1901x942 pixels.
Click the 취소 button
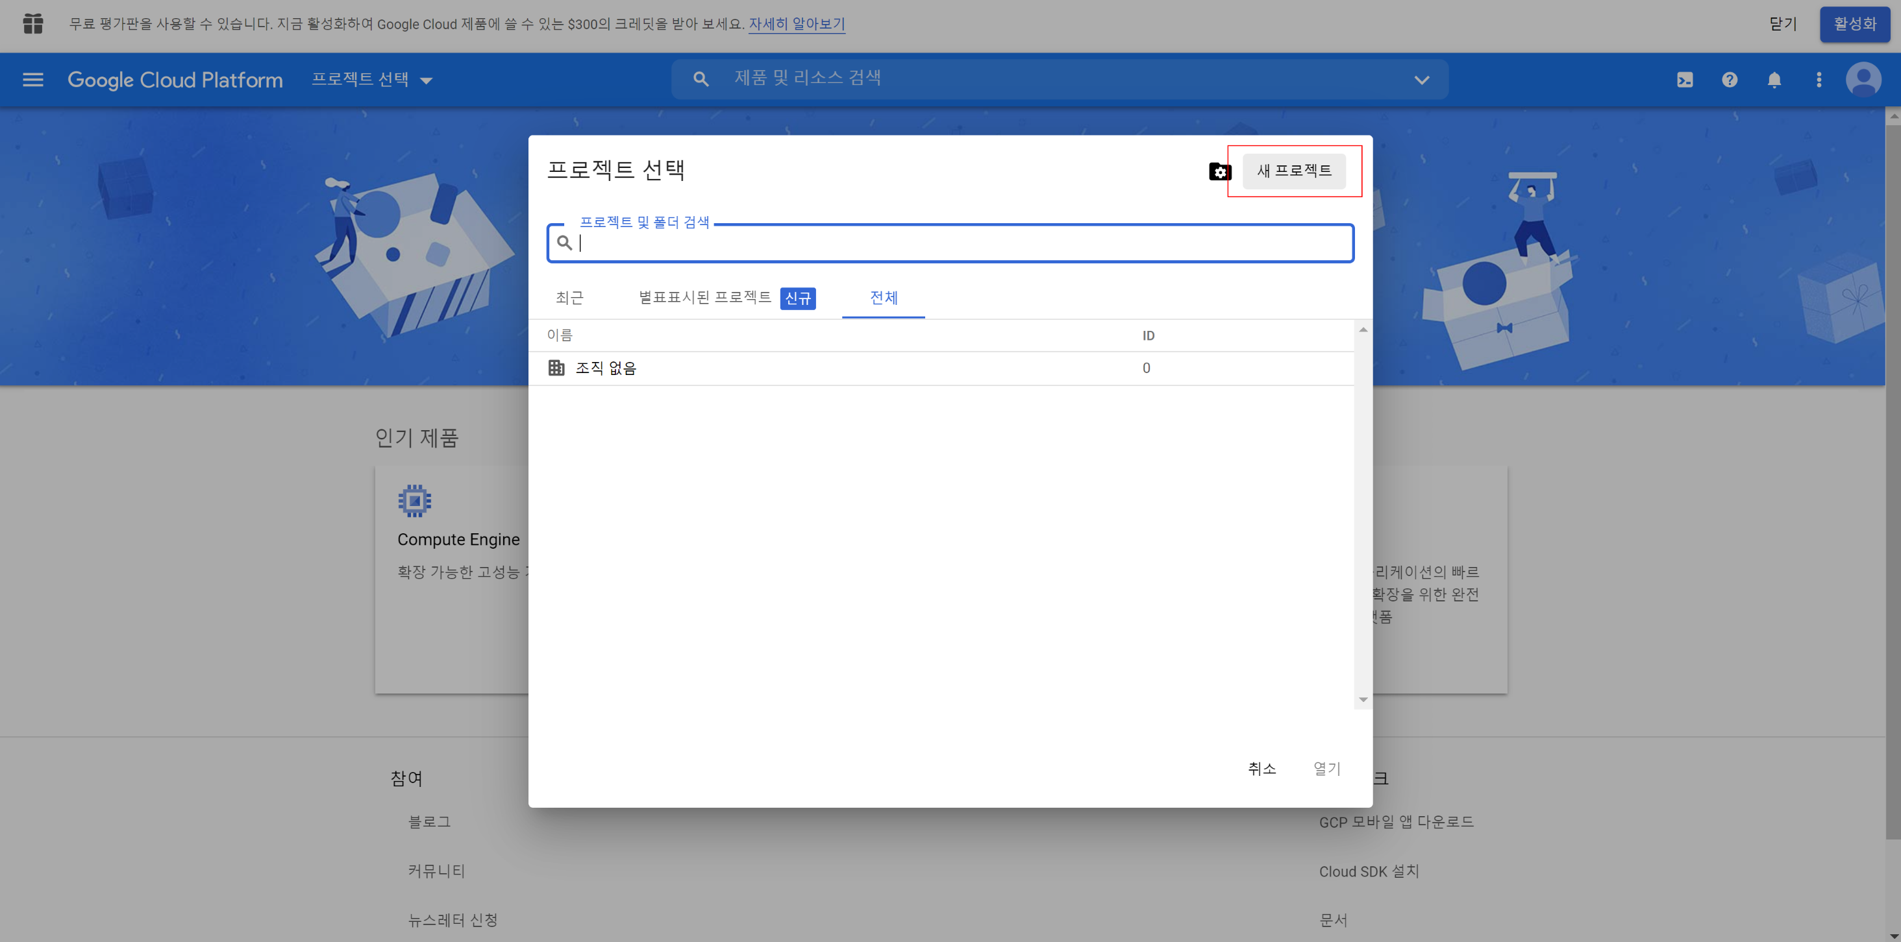(1261, 769)
